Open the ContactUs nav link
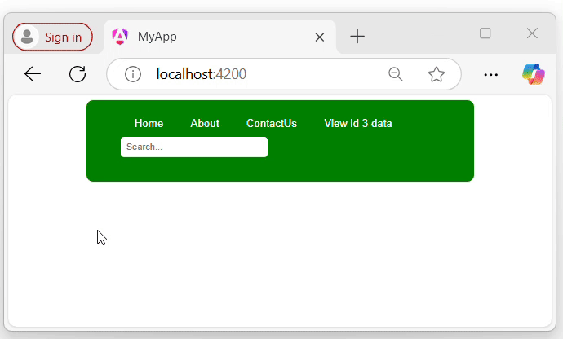This screenshot has width=563, height=339. pyautogui.click(x=272, y=123)
